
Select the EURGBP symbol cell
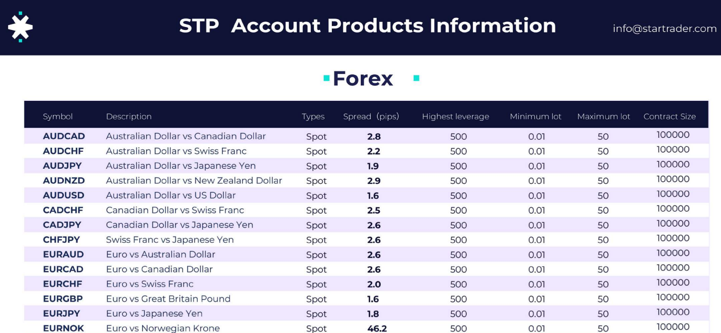[x=63, y=299]
